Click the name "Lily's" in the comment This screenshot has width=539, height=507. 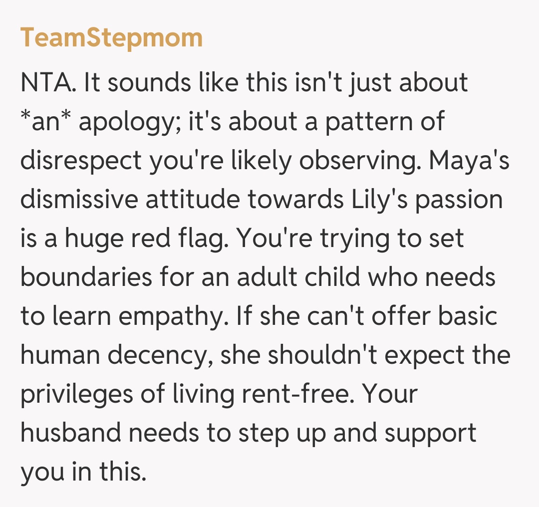coord(369,201)
